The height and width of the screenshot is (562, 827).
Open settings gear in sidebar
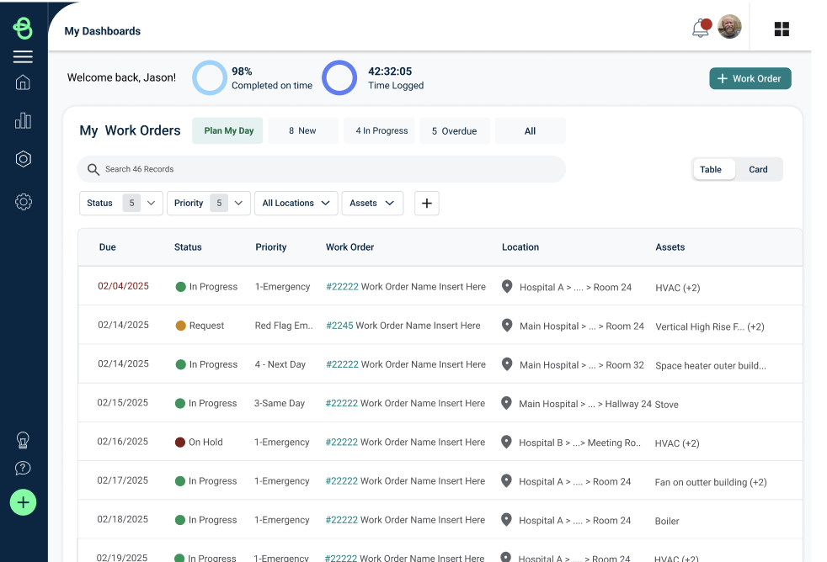[x=24, y=202]
